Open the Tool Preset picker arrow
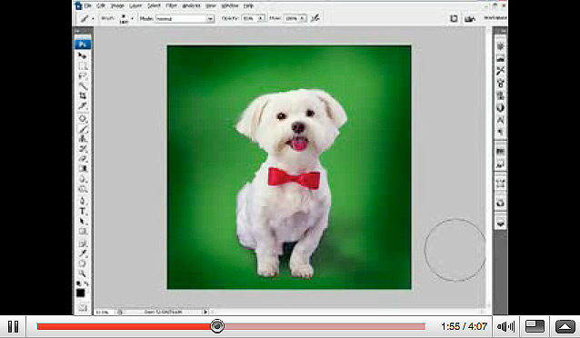 [93, 18]
